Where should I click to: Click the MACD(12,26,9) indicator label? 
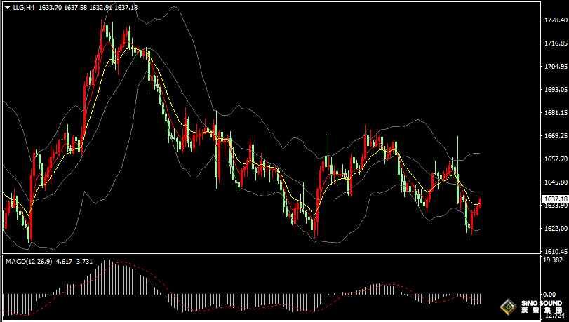(x=28, y=262)
